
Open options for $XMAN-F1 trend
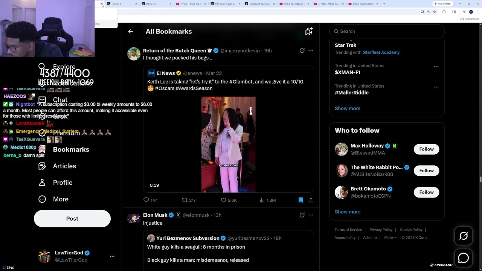coord(436,67)
